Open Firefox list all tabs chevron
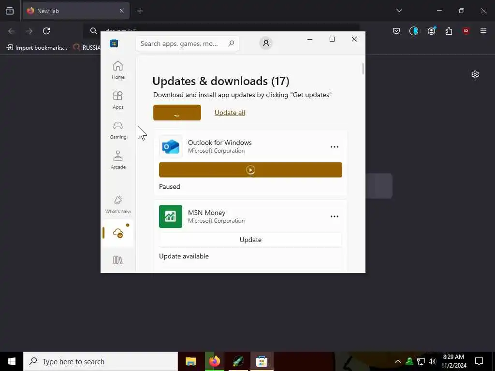The width and height of the screenshot is (495, 371). tap(399, 11)
